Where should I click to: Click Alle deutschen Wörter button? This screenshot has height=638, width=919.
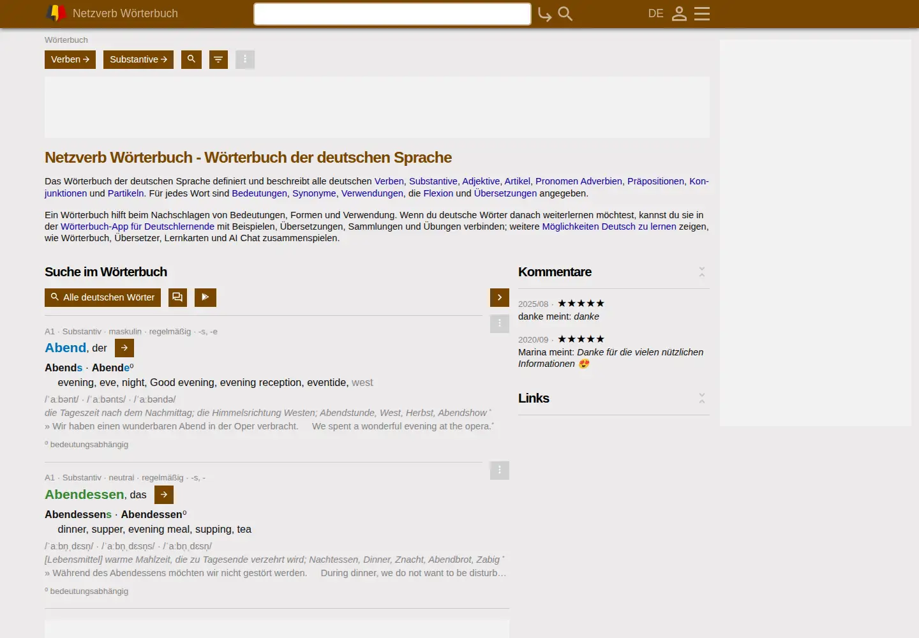point(103,297)
